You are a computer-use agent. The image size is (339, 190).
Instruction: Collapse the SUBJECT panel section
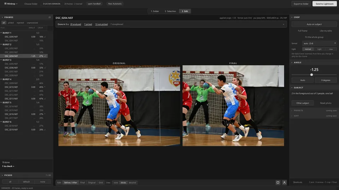pos(292,88)
